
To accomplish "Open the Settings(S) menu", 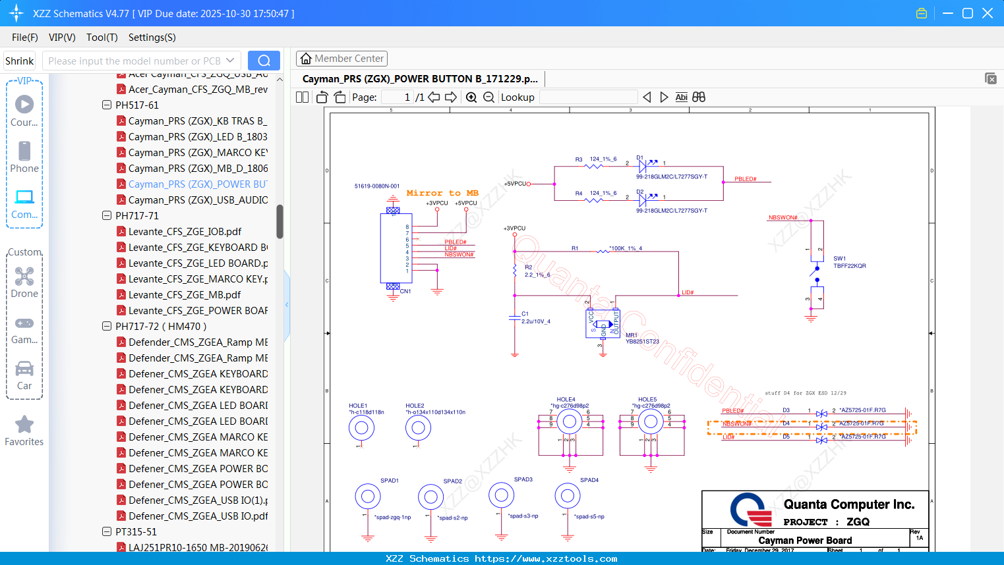I will [x=152, y=38].
